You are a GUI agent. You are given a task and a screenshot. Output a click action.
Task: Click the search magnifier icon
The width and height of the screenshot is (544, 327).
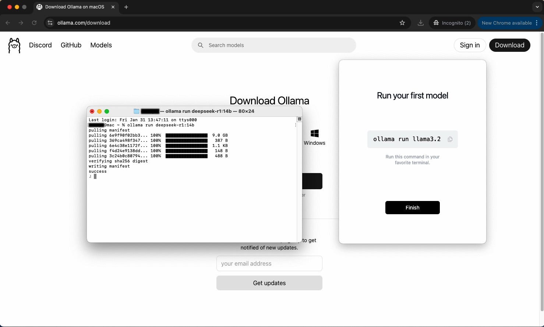201,45
